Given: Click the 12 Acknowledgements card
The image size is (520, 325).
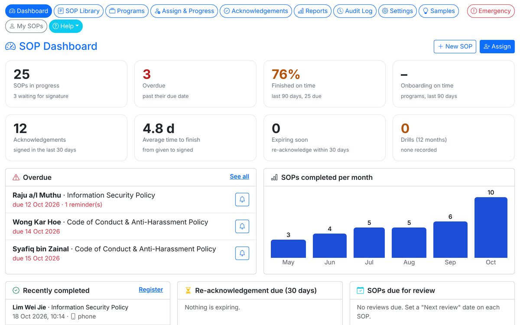Looking at the screenshot, I should click(x=66, y=138).
